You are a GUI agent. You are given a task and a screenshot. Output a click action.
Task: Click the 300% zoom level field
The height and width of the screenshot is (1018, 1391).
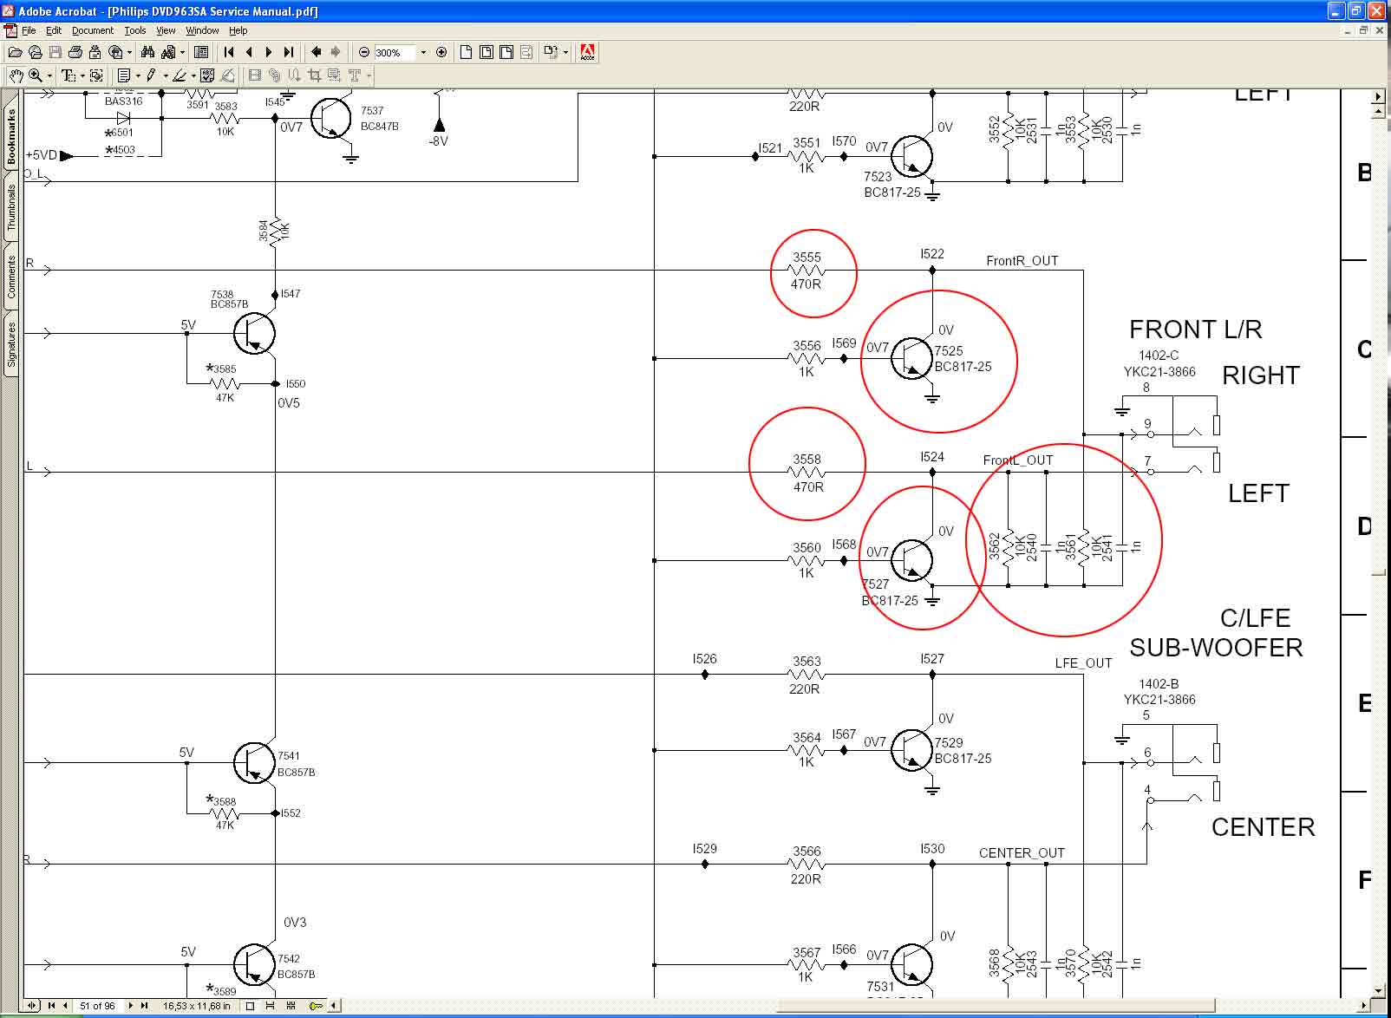point(395,52)
